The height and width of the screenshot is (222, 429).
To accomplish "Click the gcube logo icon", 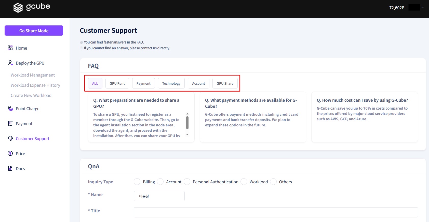I will 18,8.
